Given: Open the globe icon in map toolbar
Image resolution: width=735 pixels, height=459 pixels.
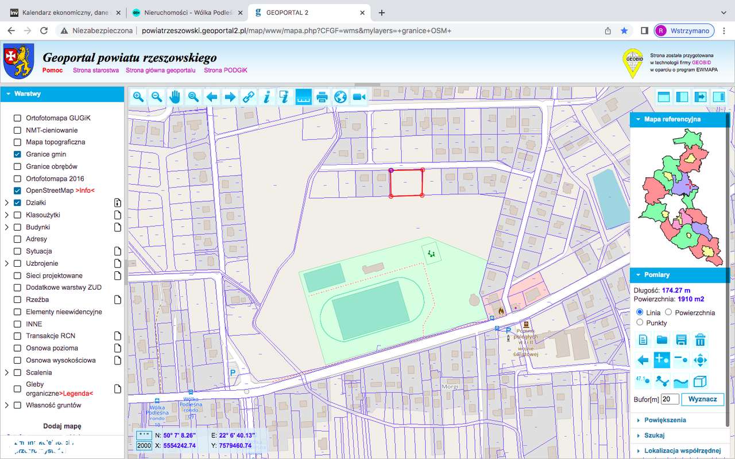Looking at the screenshot, I should coord(341,97).
